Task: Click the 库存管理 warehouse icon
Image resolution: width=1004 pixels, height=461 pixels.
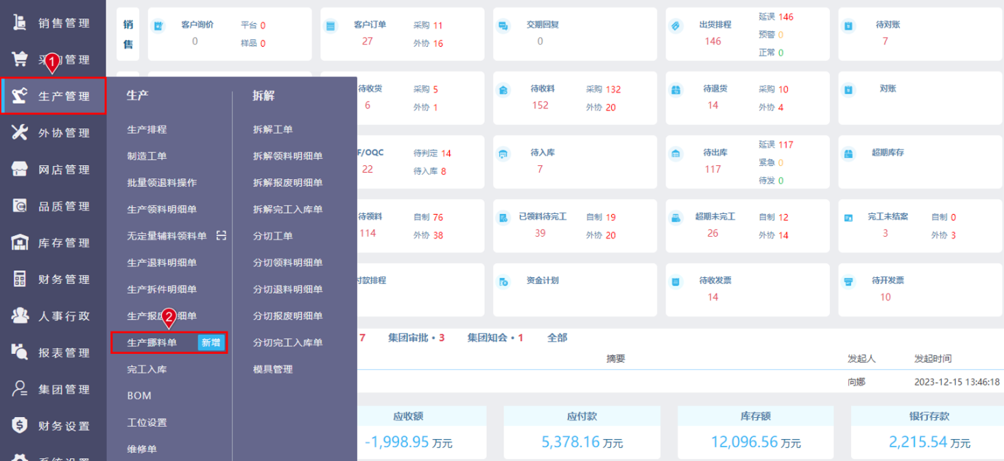Action: click(20, 243)
